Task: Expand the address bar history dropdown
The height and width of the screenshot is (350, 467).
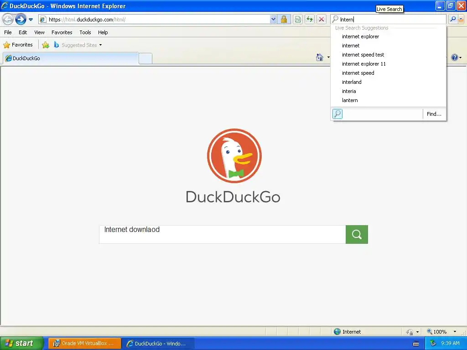Action: point(273,20)
